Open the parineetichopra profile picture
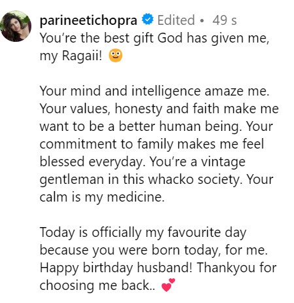Screen dimensions: 294x303 point(16,26)
